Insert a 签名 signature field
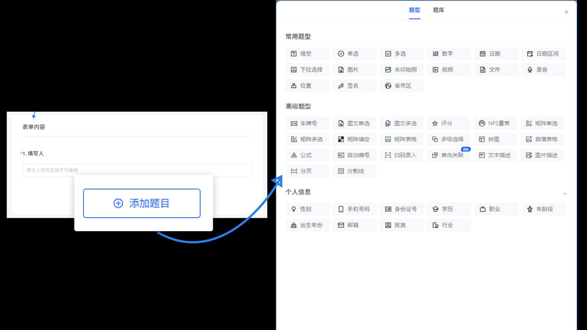This screenshot has width=587, height=330. tap(354, 85)
